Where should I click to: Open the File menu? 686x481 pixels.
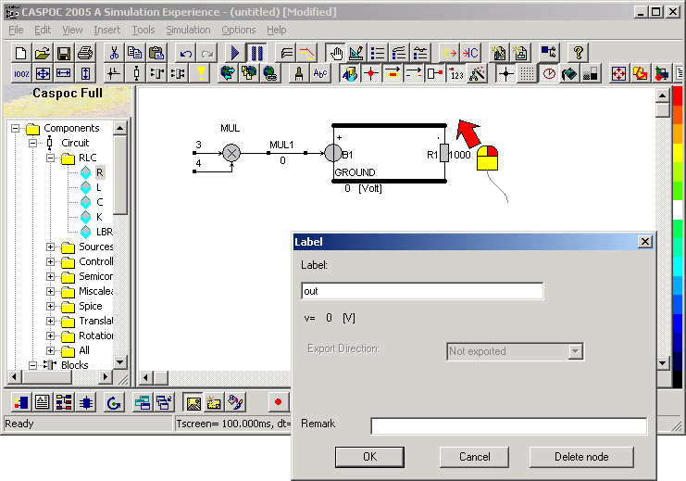pyautogui.click(x=16, y=30)
